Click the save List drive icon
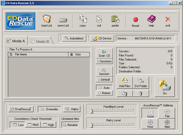Screen dimensions: 183x135 pos(63,20)
